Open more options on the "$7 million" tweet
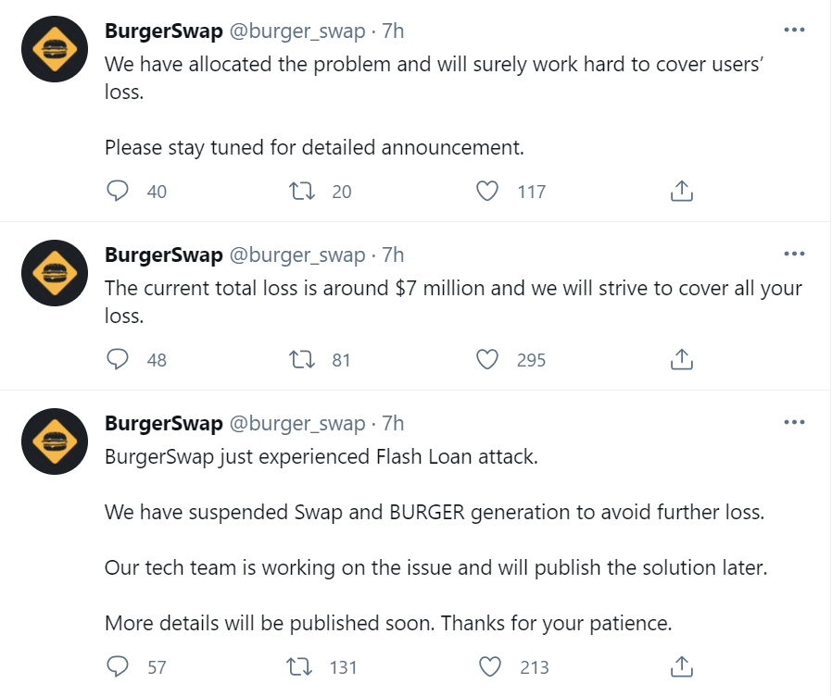The image size is (832, 696). tap(794, 254)
